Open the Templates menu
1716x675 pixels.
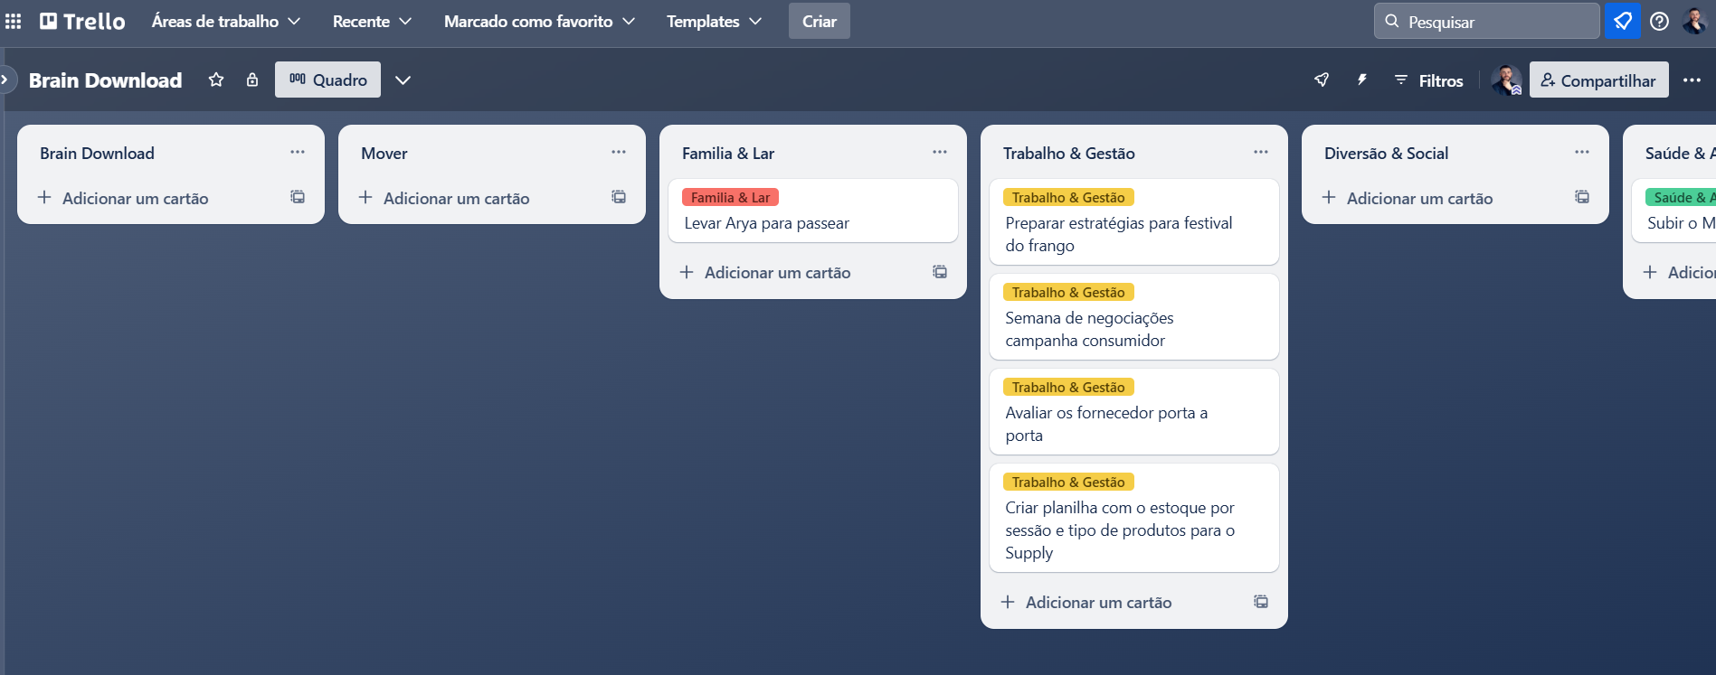tap(714, 21)
